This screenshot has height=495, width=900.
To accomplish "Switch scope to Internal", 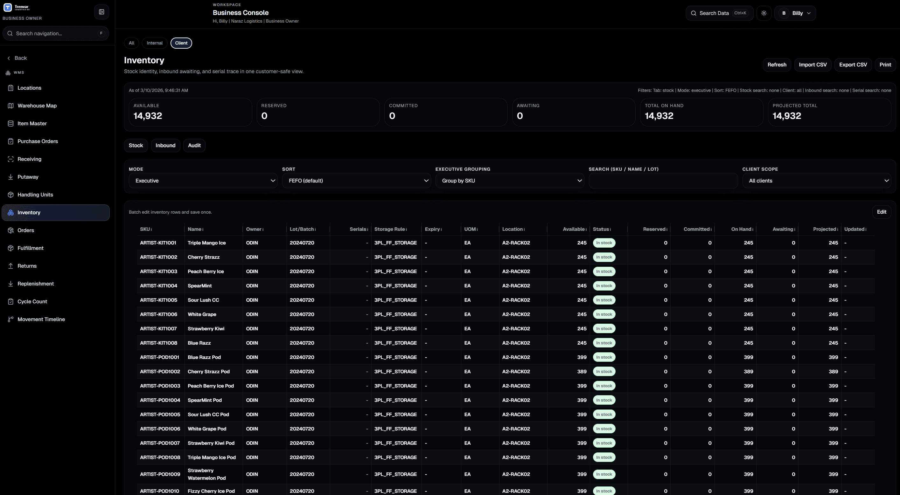I will pyautogui.click(x=154, y=43).
